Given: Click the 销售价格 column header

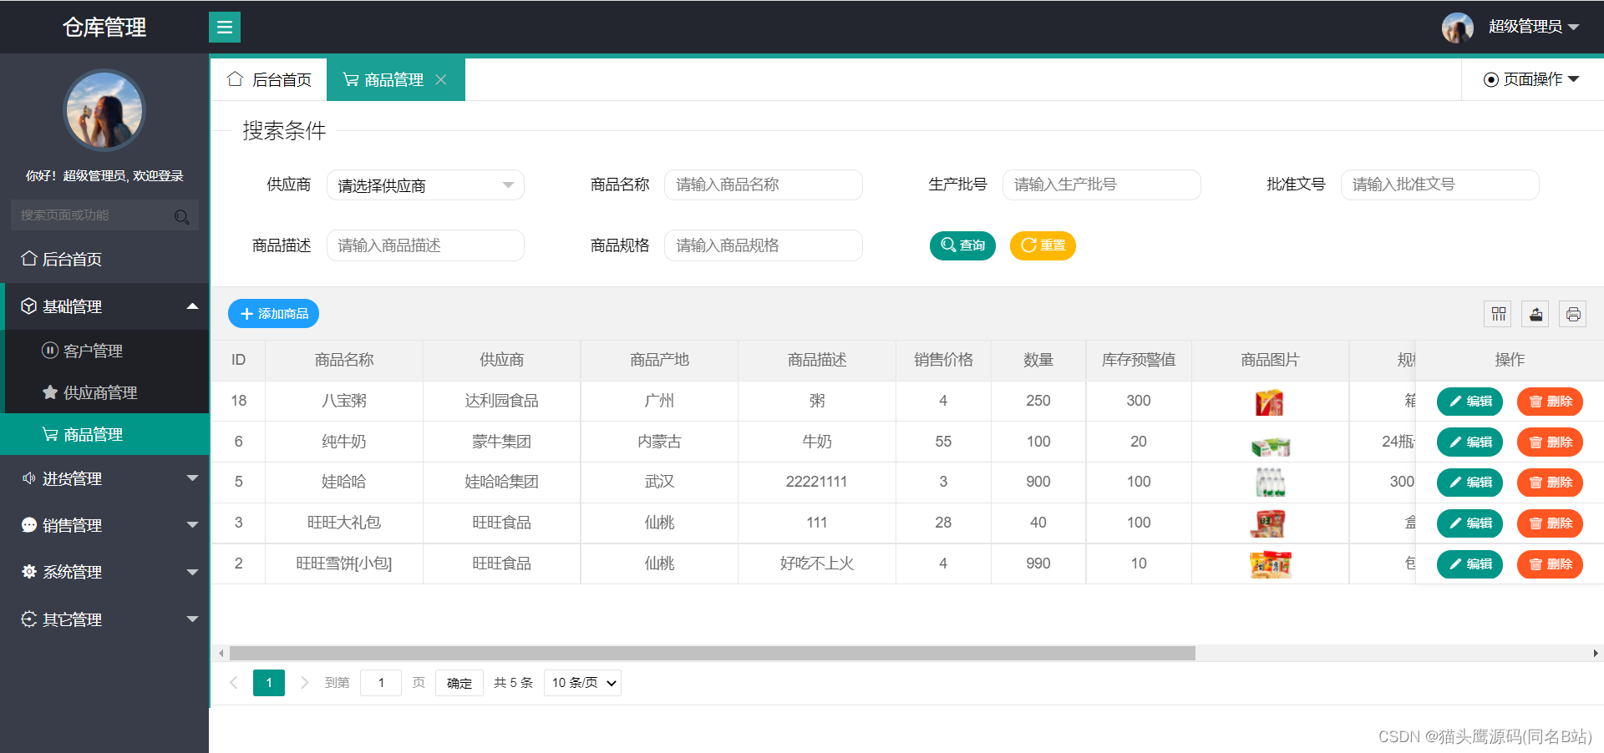Looking at the screenshot, I should coord(943,360).
